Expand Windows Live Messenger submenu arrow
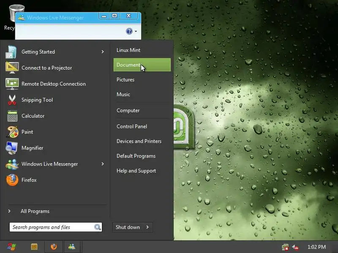Image resolution: width=338 pixels, height=253 pixels. [x=103, y=164]
